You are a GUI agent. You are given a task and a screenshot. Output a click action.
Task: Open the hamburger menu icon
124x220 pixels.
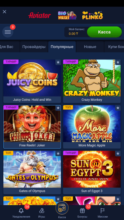pyautogui.click(x=8, y=32)
